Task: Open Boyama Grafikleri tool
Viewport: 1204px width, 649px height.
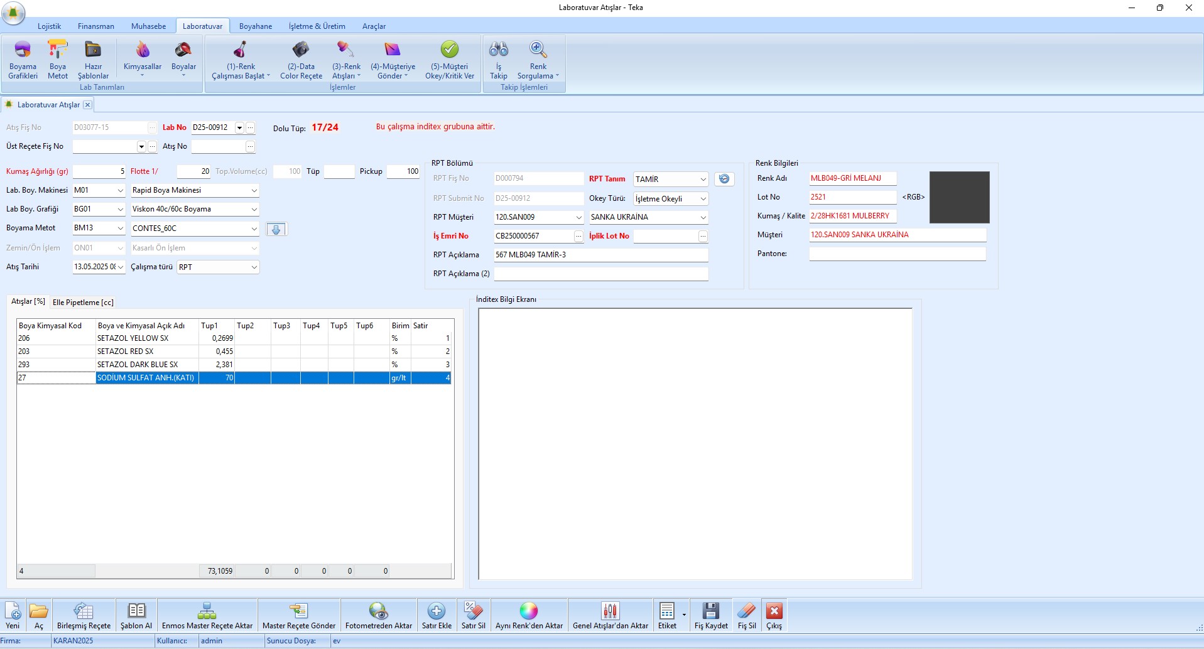Action: [x=23, y=60]
